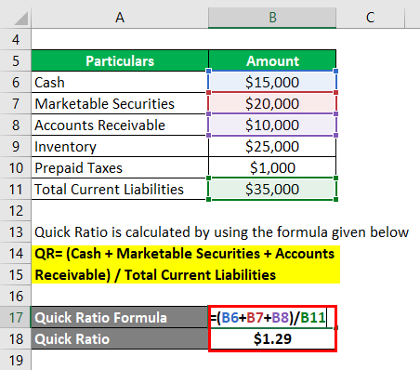This screenshot has height=370, width=420.
Task: Click the yellow QR formula line in row 14
Action: coord(185,254)
